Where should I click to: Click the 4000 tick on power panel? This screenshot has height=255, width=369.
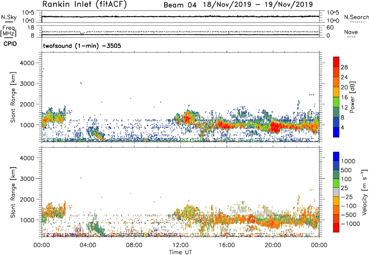click(x=27, y=63)
